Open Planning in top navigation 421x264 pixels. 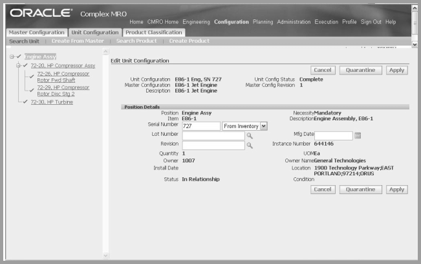[x=263, y=22]
